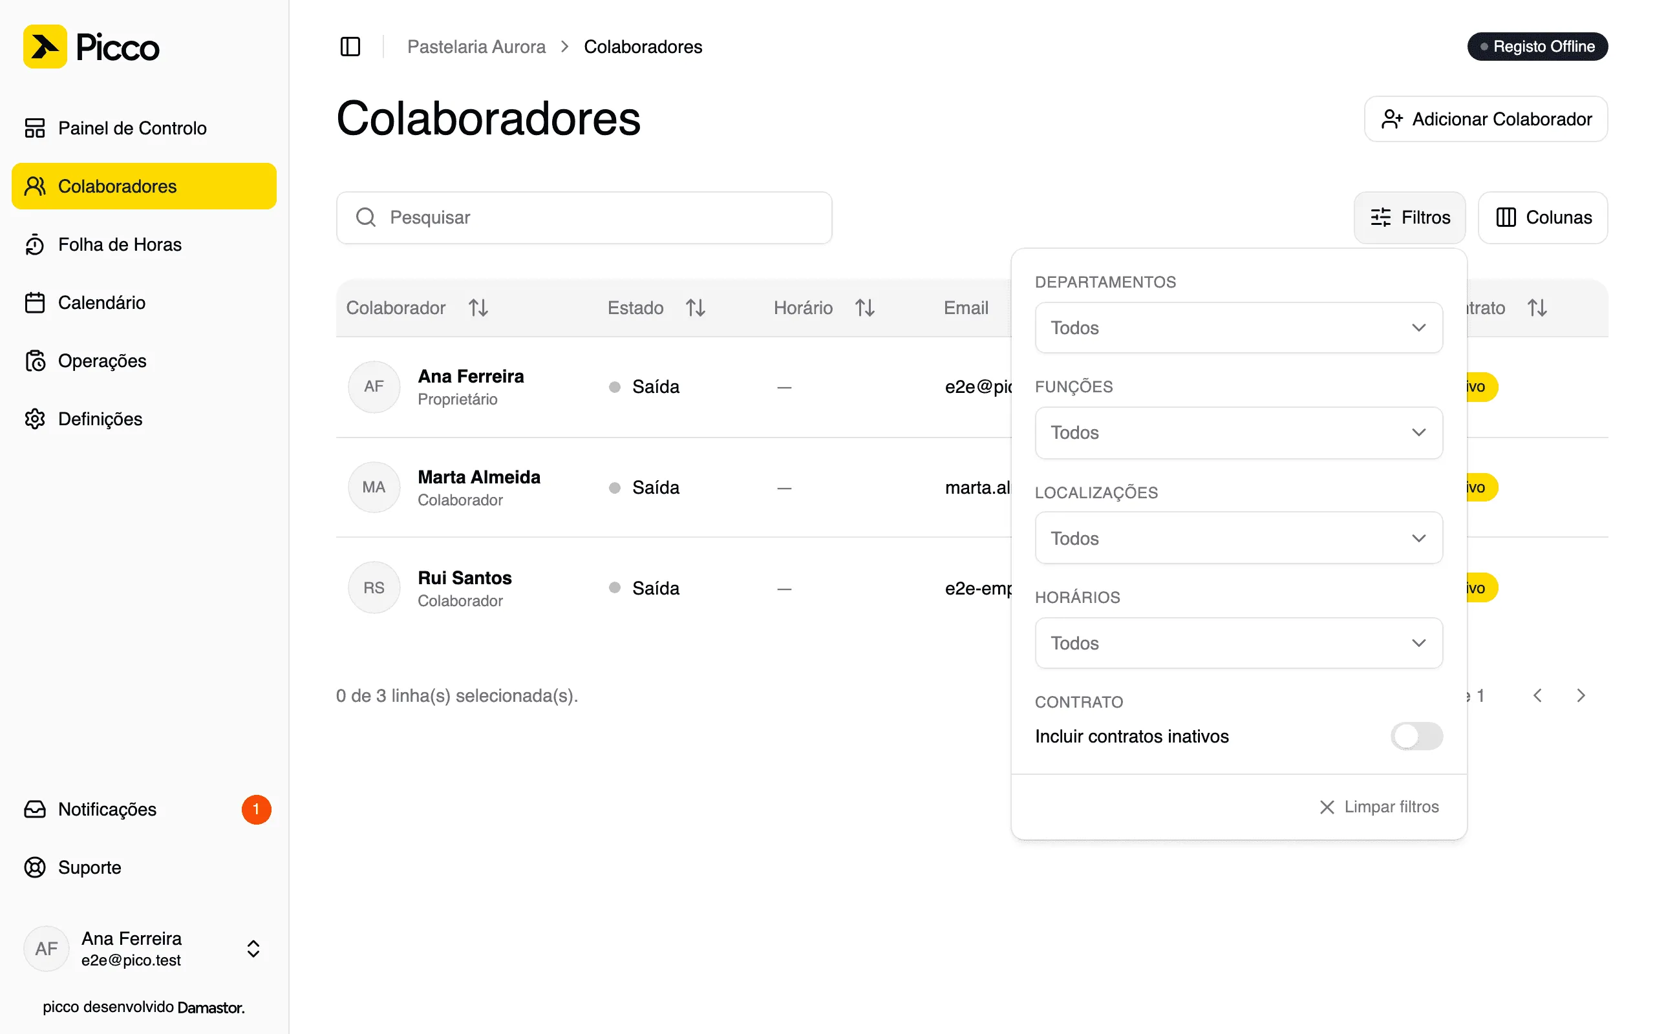
Task: Sort by Colaborador column arrows
Action: point(478,308)
